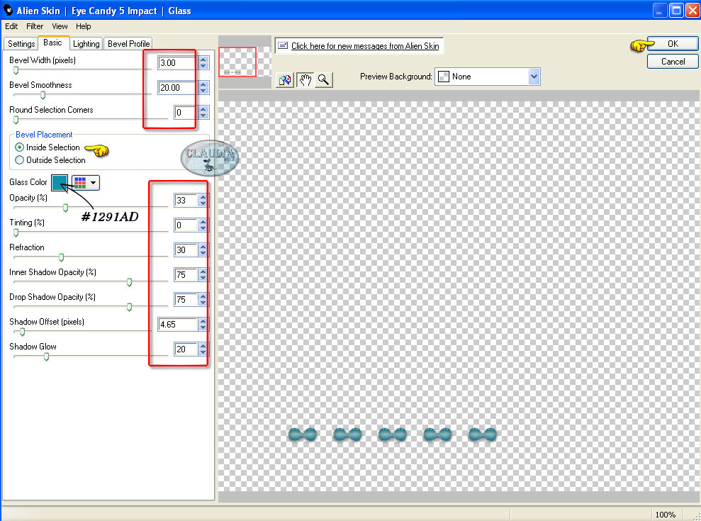This screenshot has width=701, height=521.
Task: Select the hand pan tool
Action: coord(305,80)
